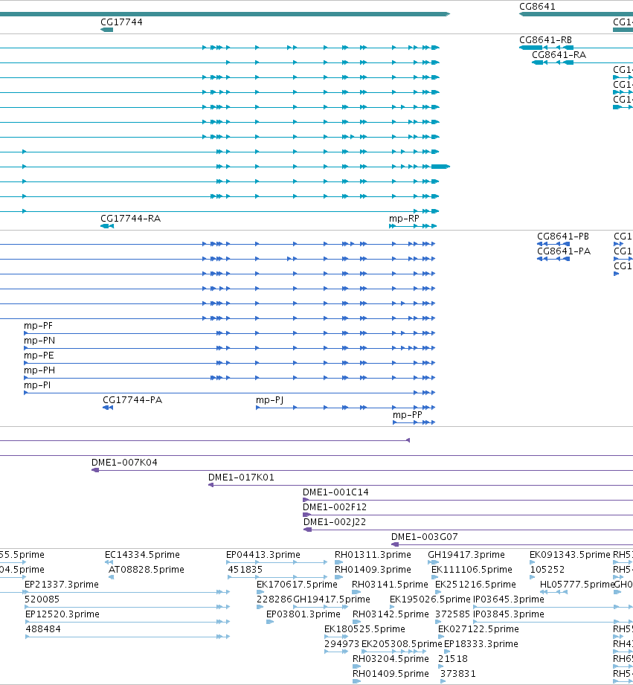Viewport: 633px width, 685px height.
Task: Open BAC clone DME1-002F12
Action: (x=335, y=507)
